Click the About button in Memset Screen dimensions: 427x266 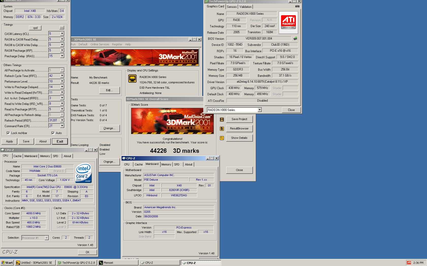pyautogui.click(x=43, y=141)
